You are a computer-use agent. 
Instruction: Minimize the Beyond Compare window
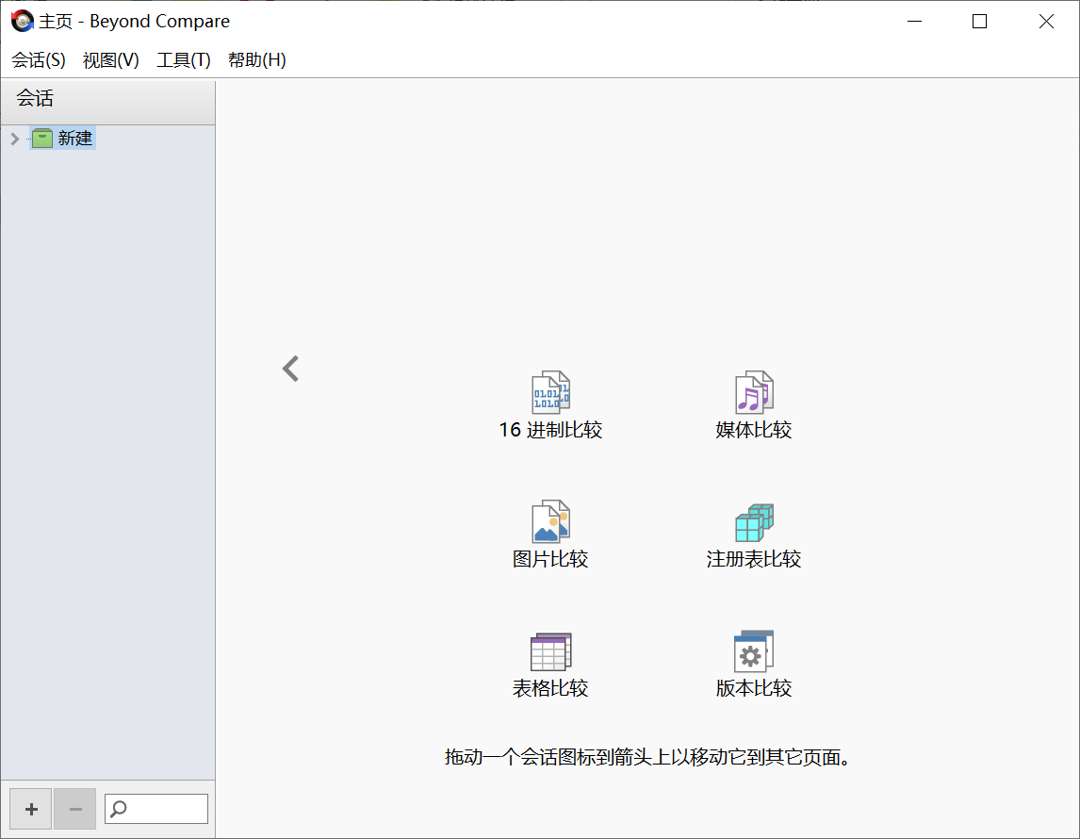pyautogui.click(x=915, y=22)
